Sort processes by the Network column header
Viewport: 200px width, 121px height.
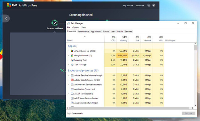(146, 39)
